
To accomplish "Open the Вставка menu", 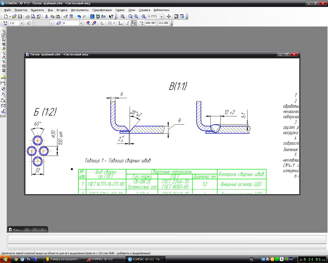I will click(62, 10).
